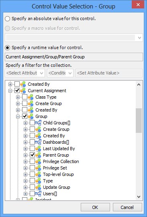Click the Parent Group object icon
Image resolution: width=147 pixels, height=217 pixels.
click(x=38, y=155)
